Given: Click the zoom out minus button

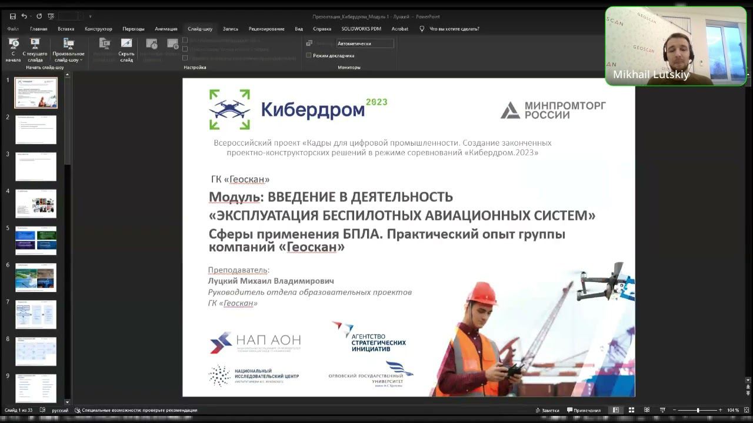Looking at the screenshot, I should (x=674, y=410).
